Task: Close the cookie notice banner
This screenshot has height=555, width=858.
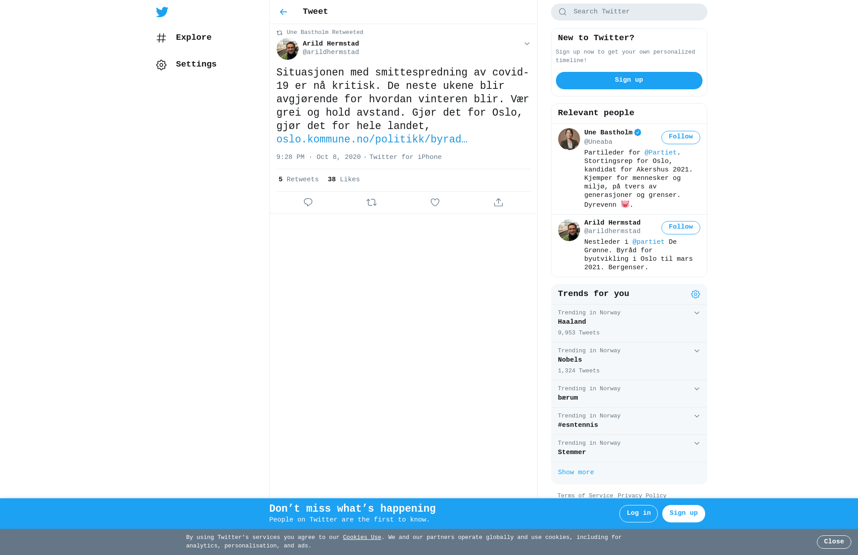Action: click(834, 542)
